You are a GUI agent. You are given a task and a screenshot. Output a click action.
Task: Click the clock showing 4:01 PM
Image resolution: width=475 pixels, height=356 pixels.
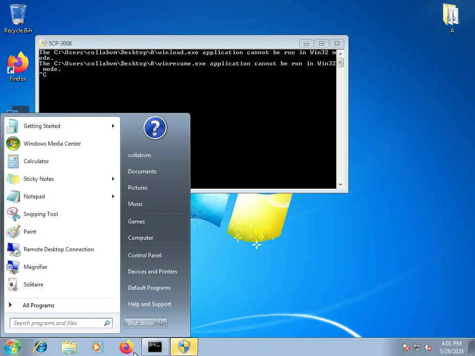pyautogui.click(x=451, y=347)
